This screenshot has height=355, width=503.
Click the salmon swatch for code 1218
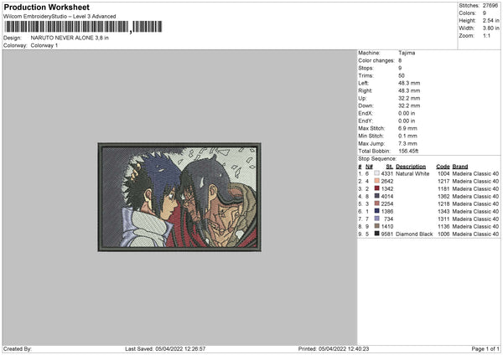[376, 203]
